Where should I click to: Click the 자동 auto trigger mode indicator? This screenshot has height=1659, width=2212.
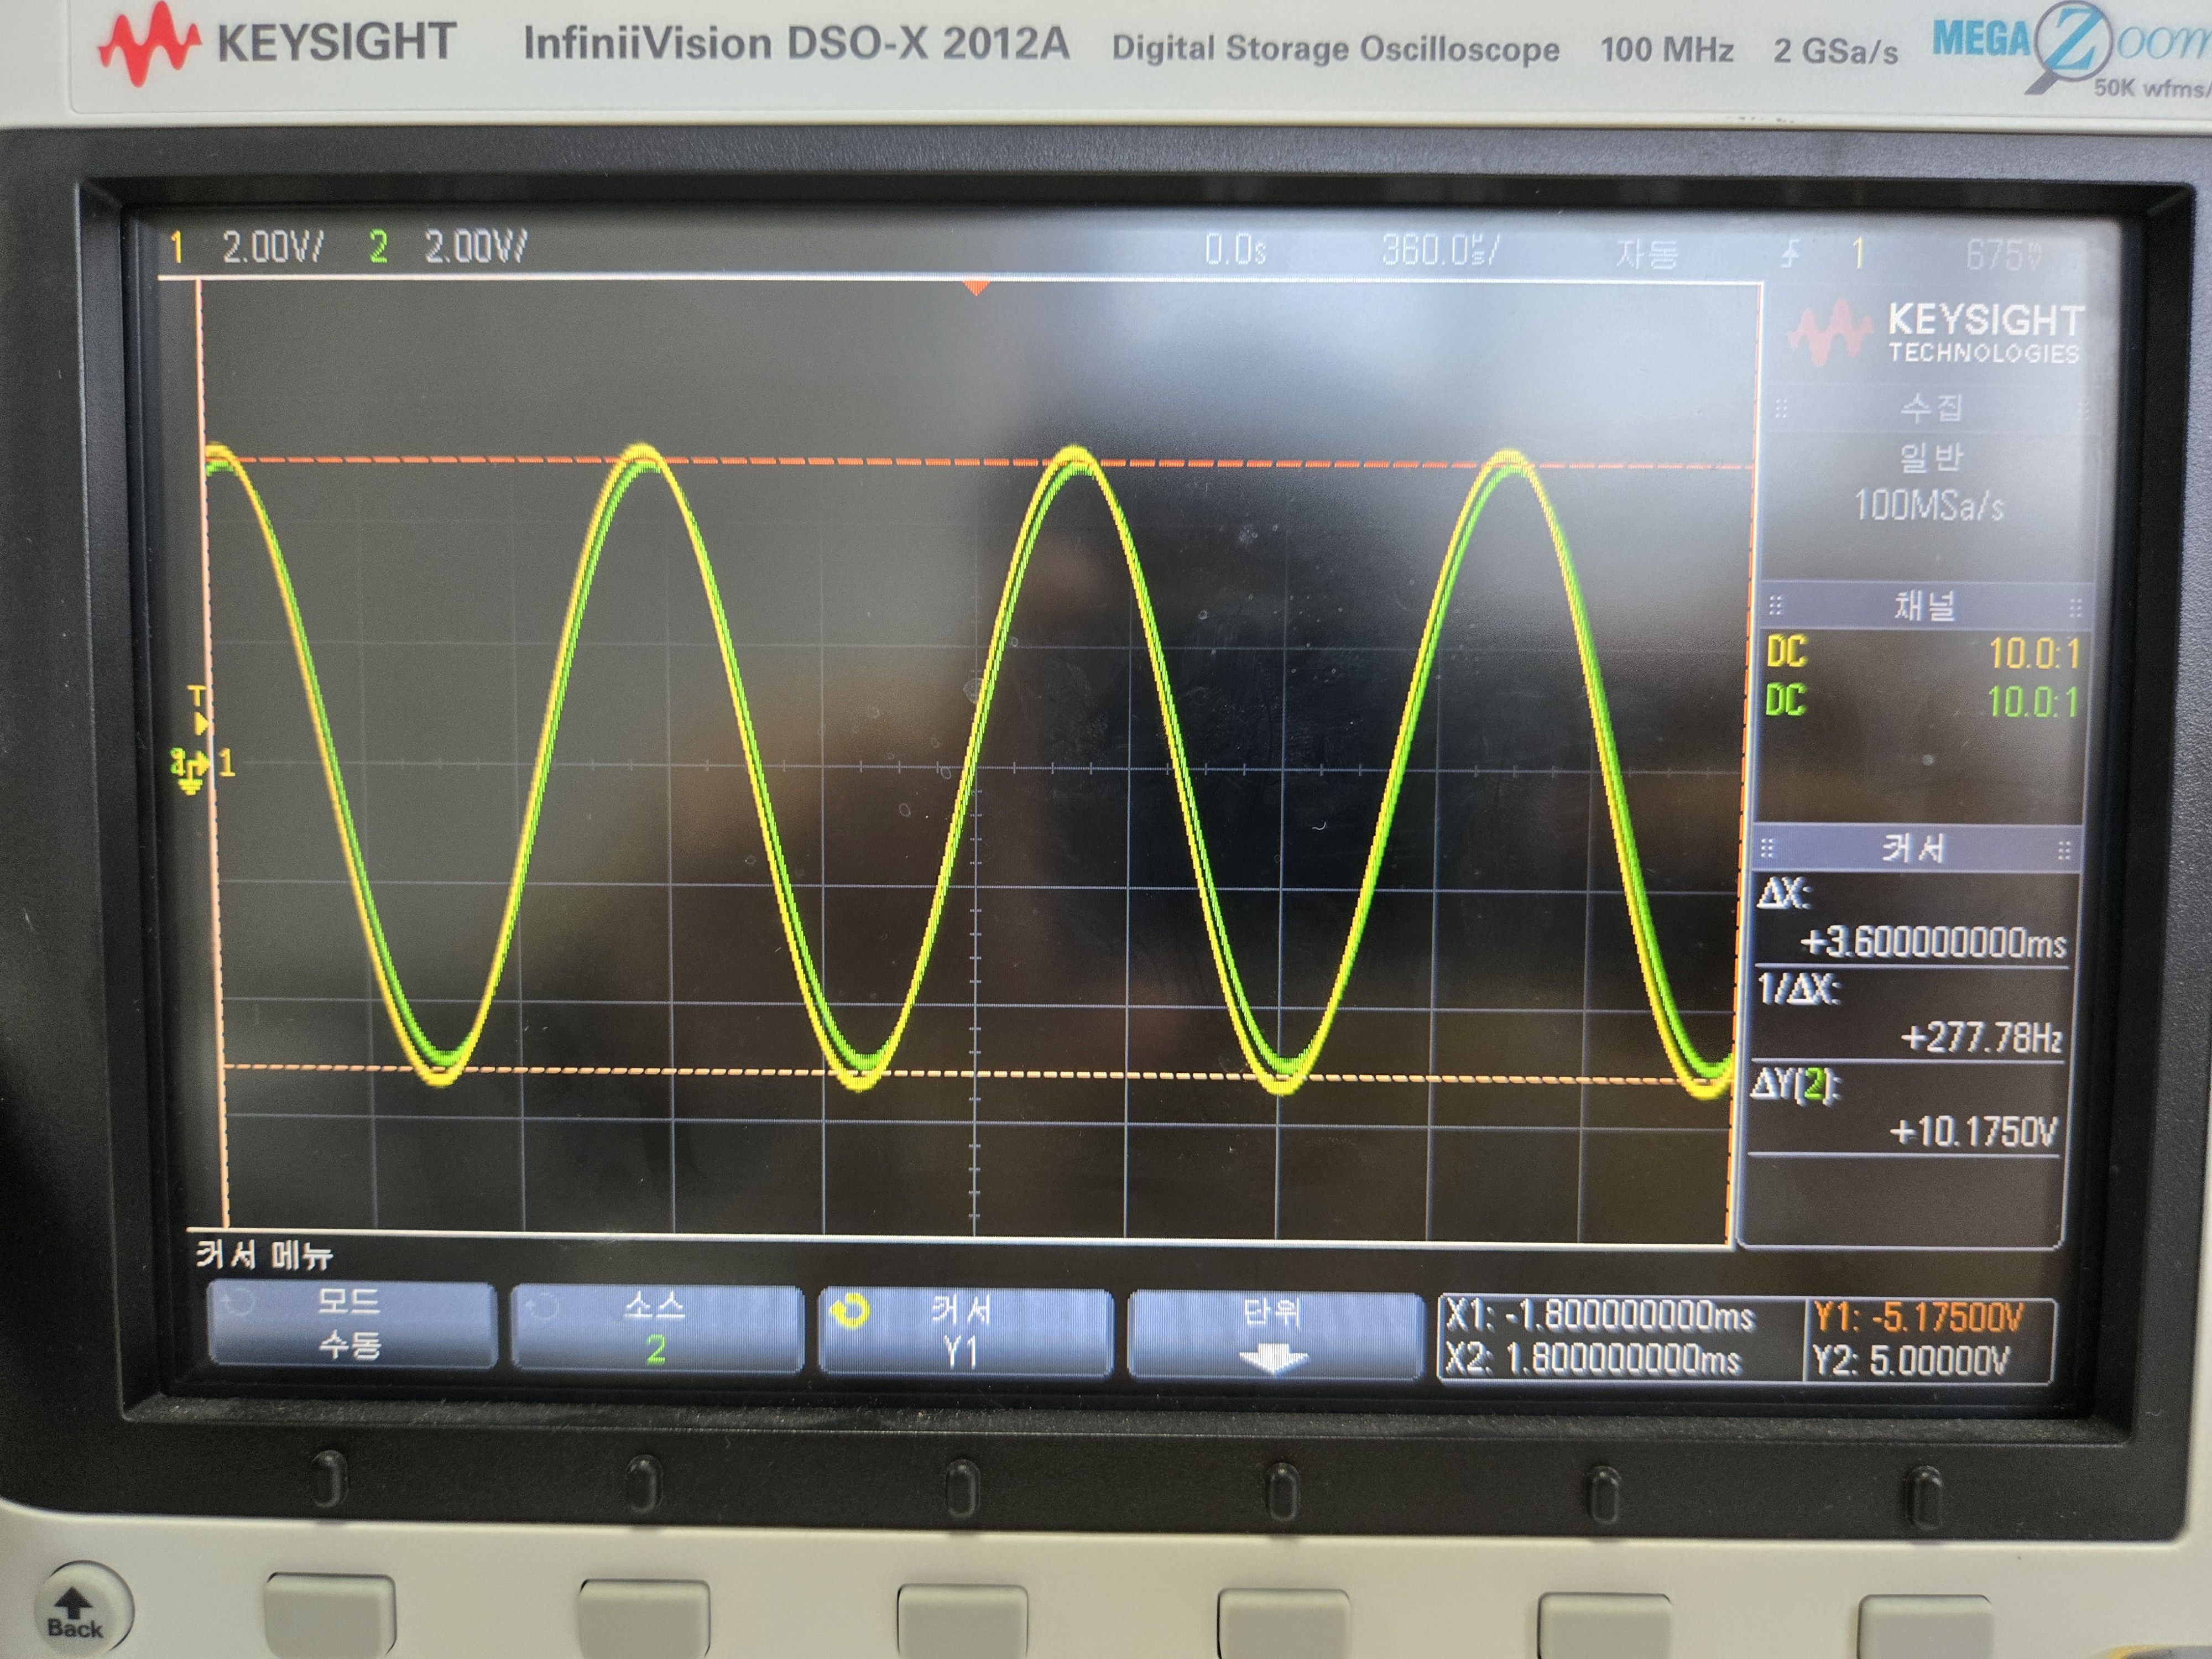(x=1647, y=253)
